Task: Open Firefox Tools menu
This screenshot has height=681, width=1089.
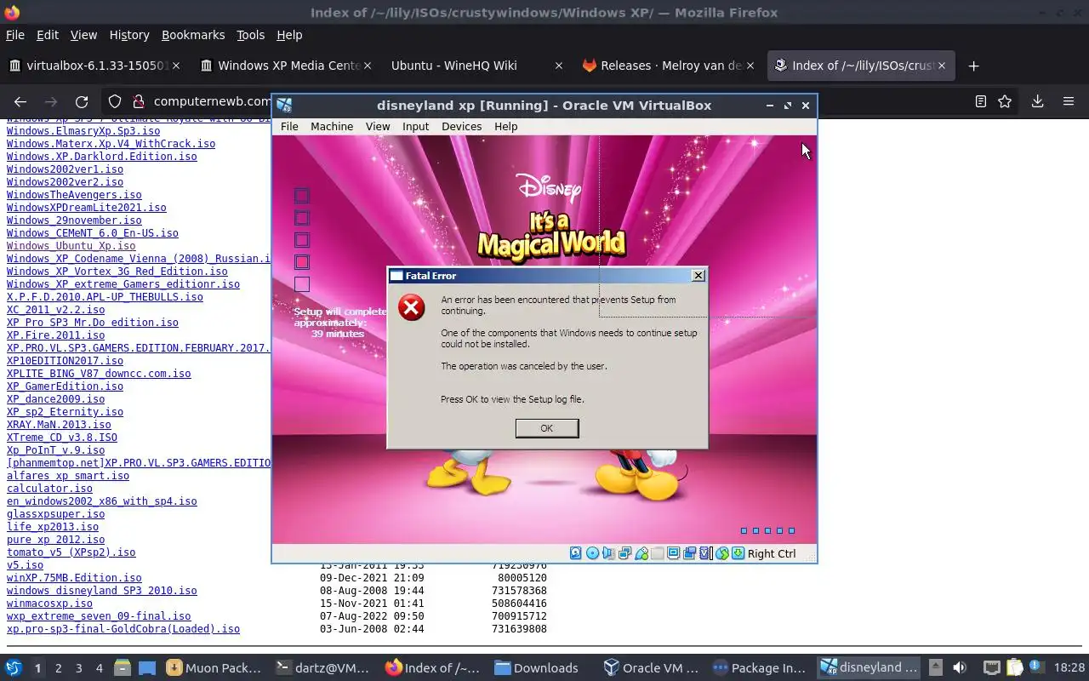Action: click(250, 35)
